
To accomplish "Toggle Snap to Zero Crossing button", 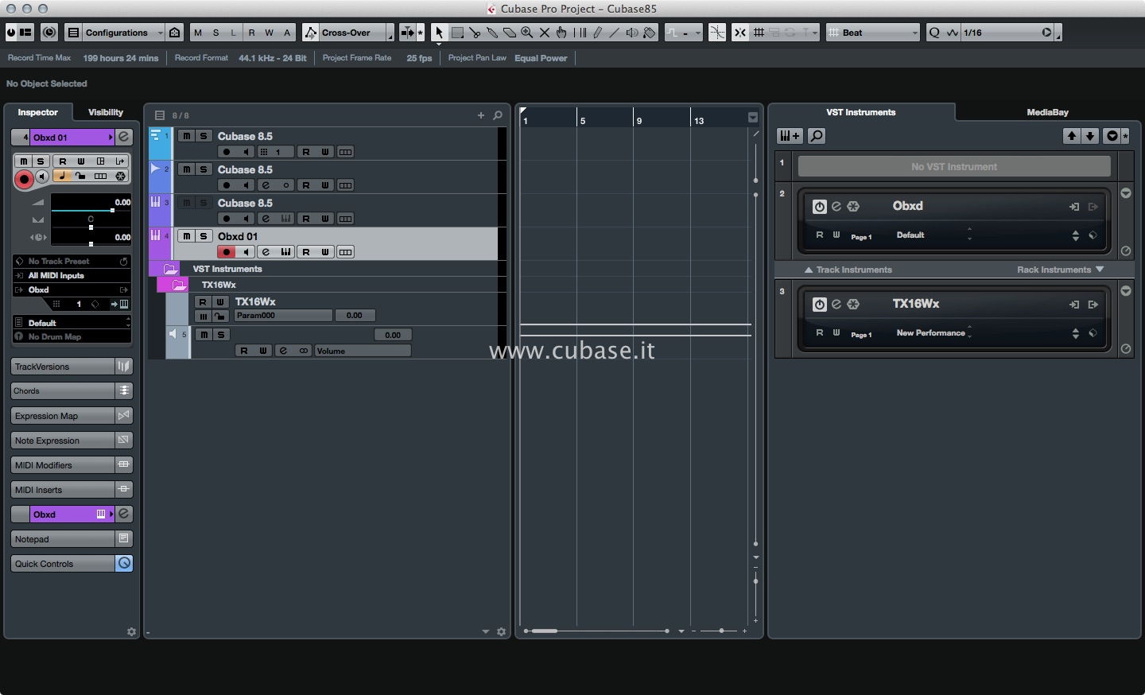I will [717, 33].
